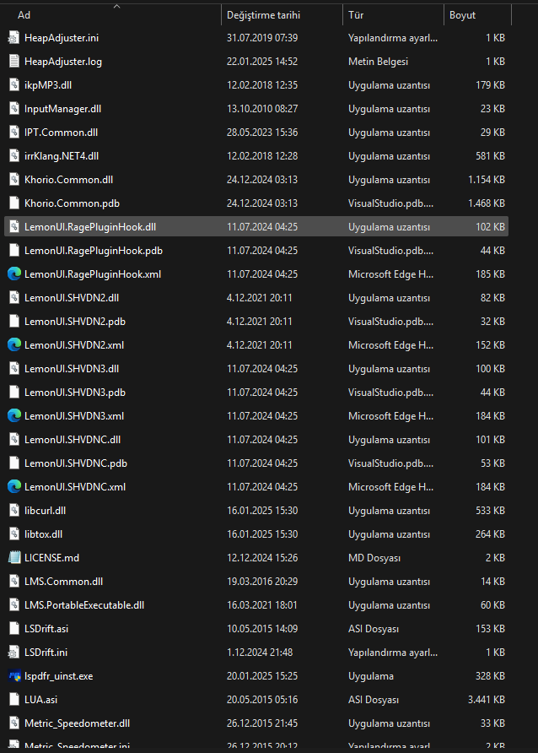
Task: Click the Edge icon of LemonUI.SHVDNC.xml
Action: point(14,487)
